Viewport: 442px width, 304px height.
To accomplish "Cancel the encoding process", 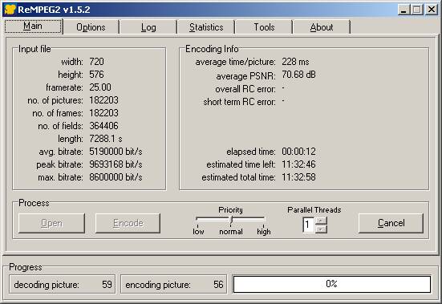I will [x=391, y=223].
